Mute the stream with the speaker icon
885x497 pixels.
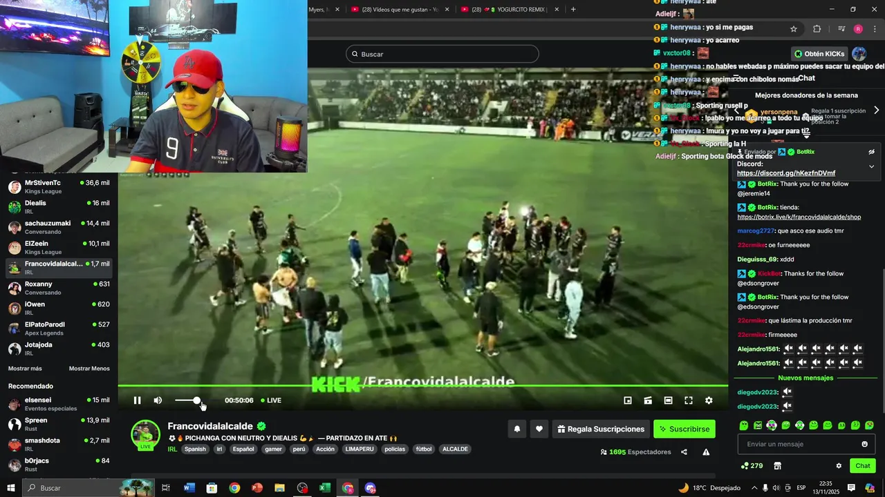coord(158,400)
